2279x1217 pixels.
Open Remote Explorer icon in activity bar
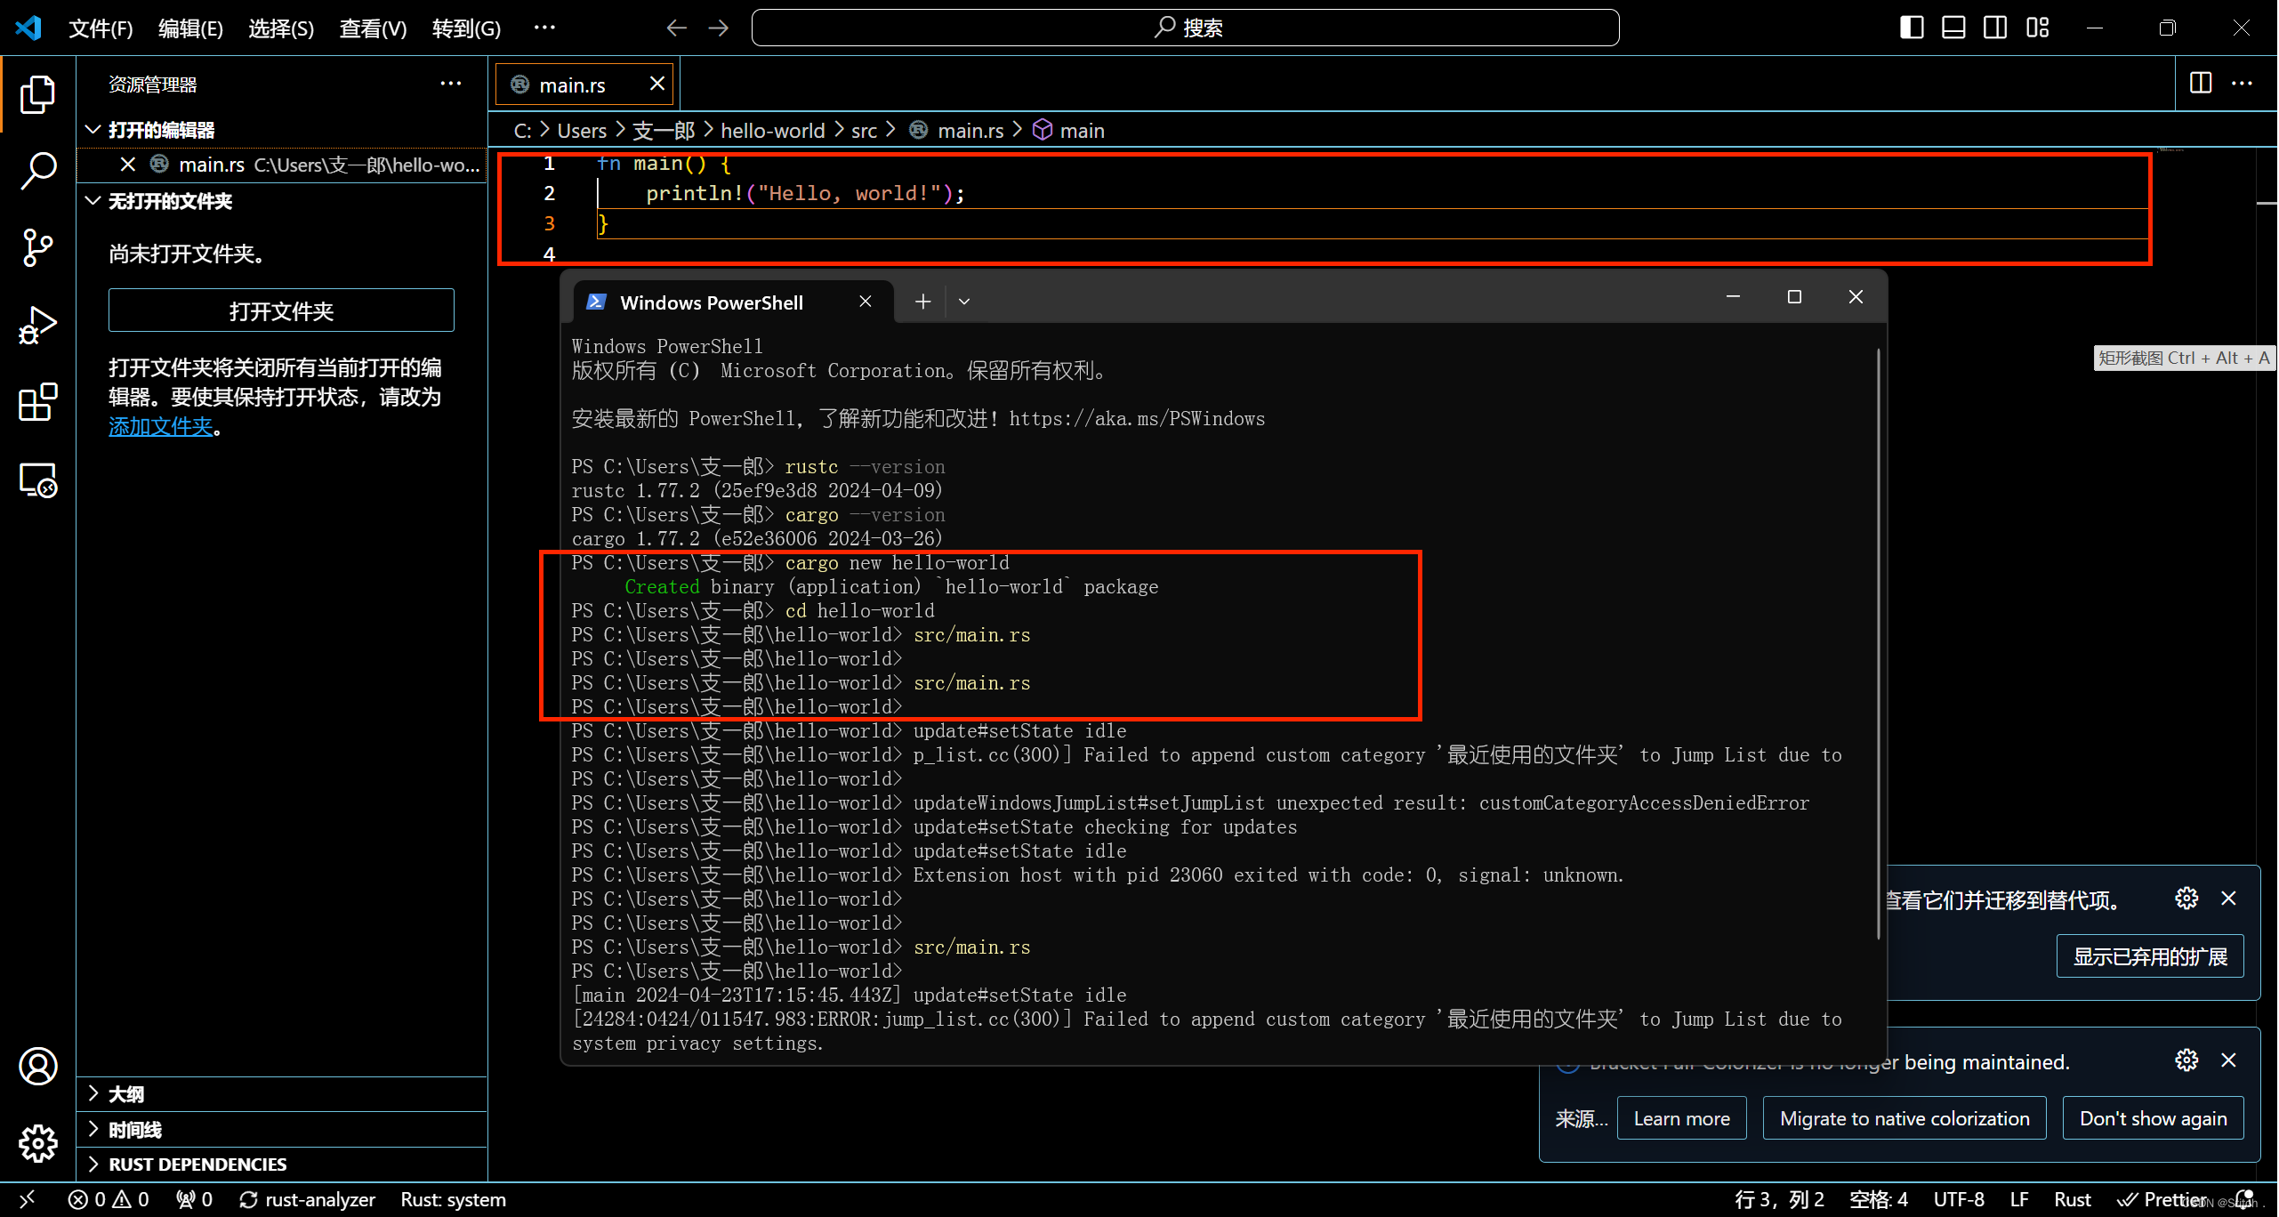[37, 480]
